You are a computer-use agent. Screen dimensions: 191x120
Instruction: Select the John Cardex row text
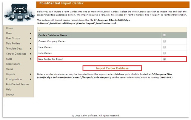coord(45,53)
